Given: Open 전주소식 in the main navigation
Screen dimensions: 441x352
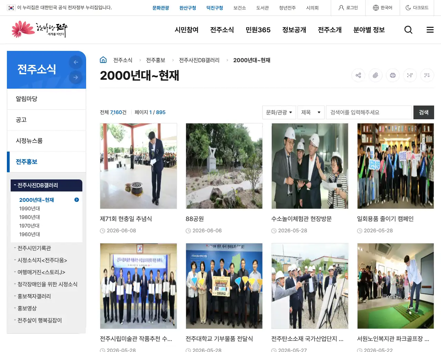Looking at the screenshot, I should pyautogui.click(x=222, y=30).
